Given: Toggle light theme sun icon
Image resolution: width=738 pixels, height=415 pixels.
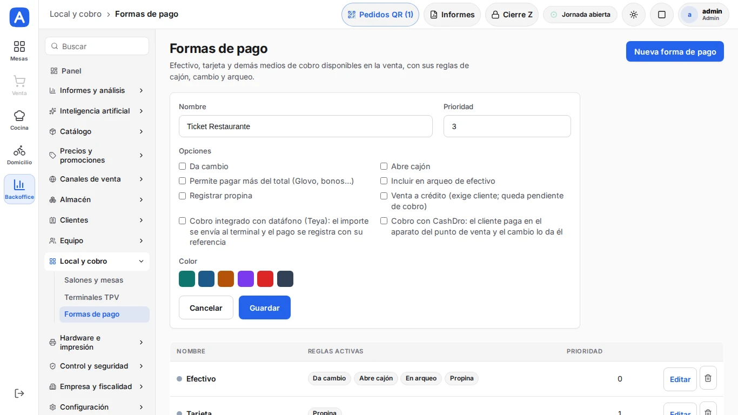Looking at the screenshot, I should click(x=634, y=15).
